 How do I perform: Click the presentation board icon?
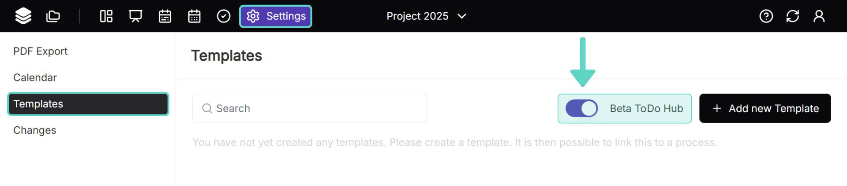pyautogui.click(x=135, y=16)
